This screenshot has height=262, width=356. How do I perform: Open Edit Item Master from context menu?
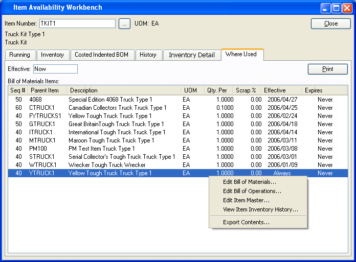tap(246, 201)
